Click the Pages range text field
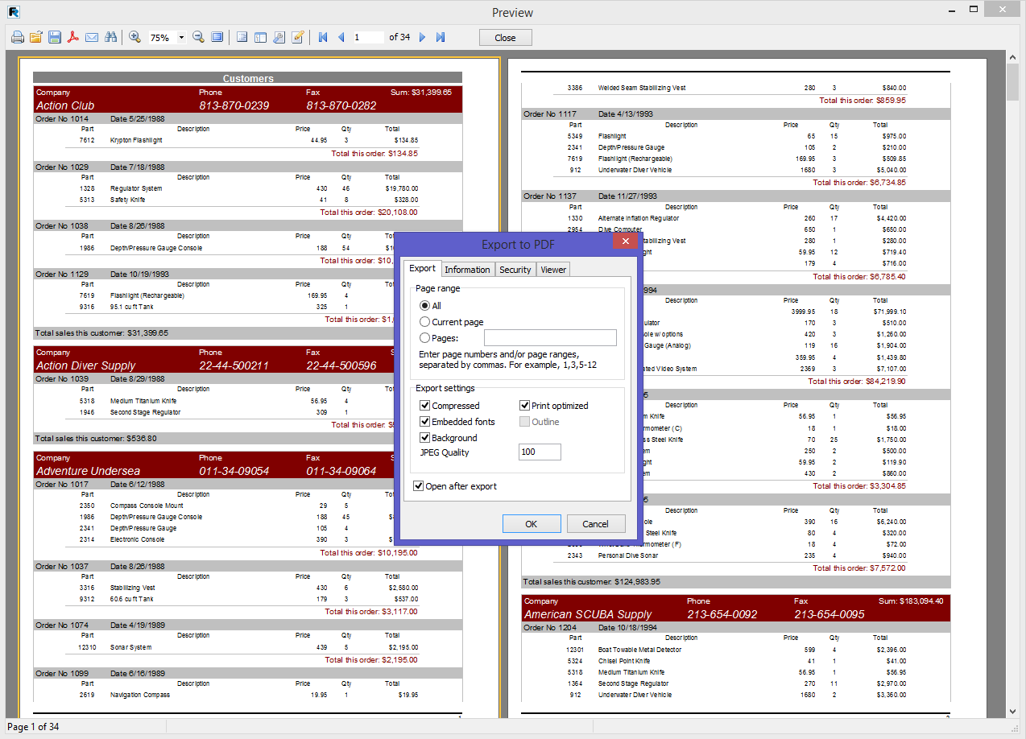 (550, 338)
